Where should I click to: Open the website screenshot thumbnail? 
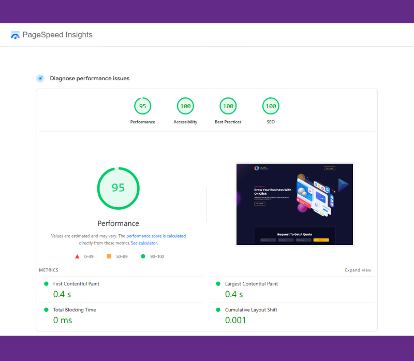point(294,204)
